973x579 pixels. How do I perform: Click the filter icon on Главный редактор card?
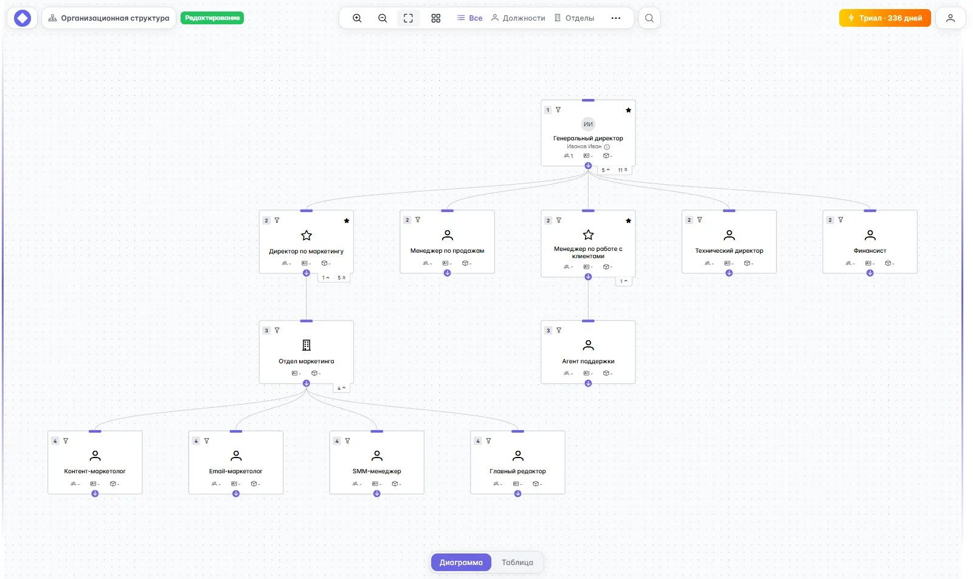pos(488,441)
